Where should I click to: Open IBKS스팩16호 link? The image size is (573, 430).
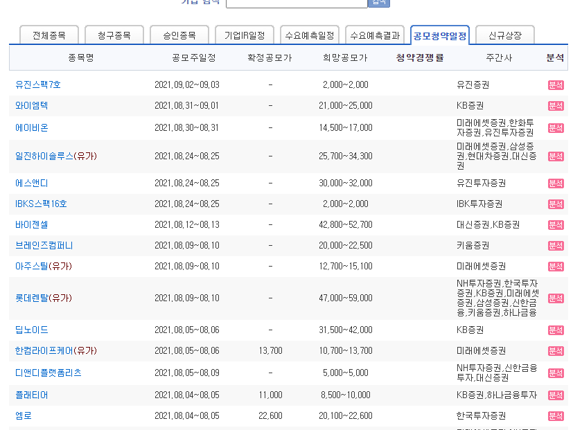[41, 204]
